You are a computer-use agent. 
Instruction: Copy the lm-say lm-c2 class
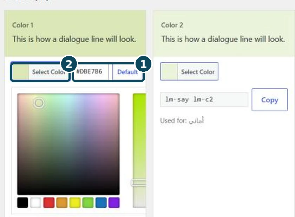point(270,100)
